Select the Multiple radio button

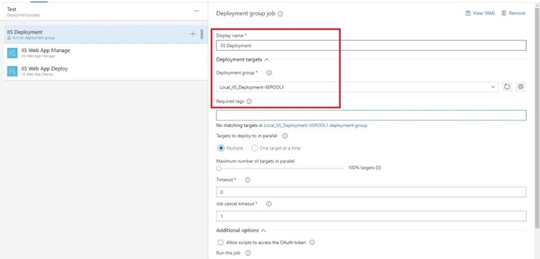click(x=221, y=148)
